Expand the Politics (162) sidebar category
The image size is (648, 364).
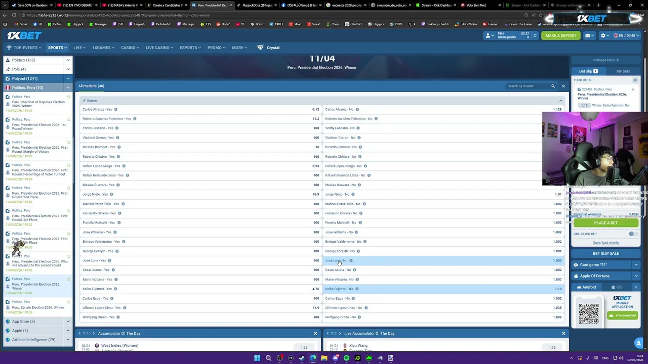click(68, 60)
